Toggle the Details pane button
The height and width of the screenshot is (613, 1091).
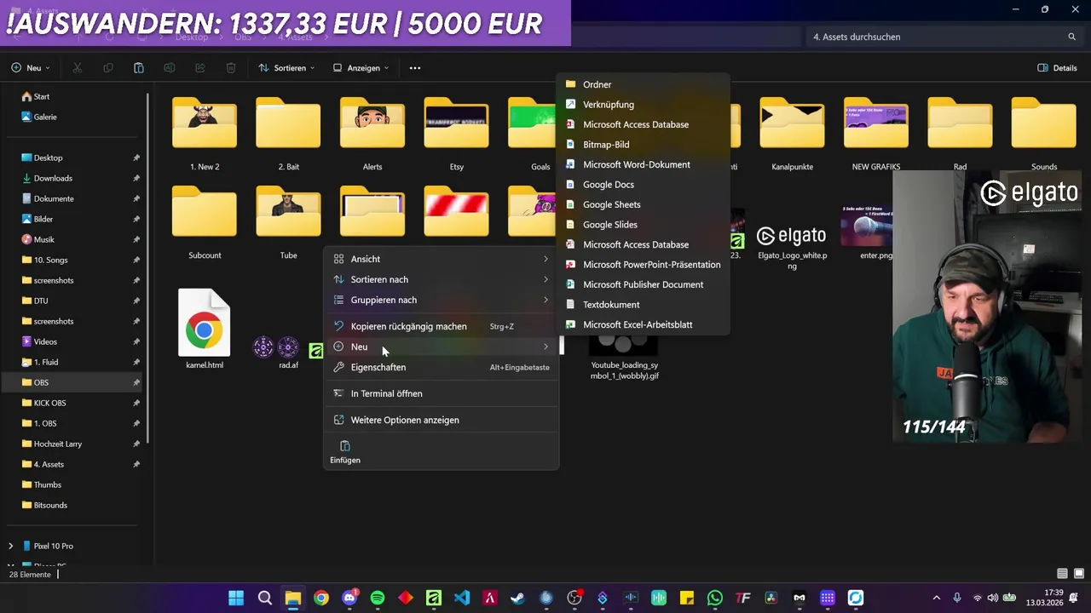click(x=1057, y=68)
